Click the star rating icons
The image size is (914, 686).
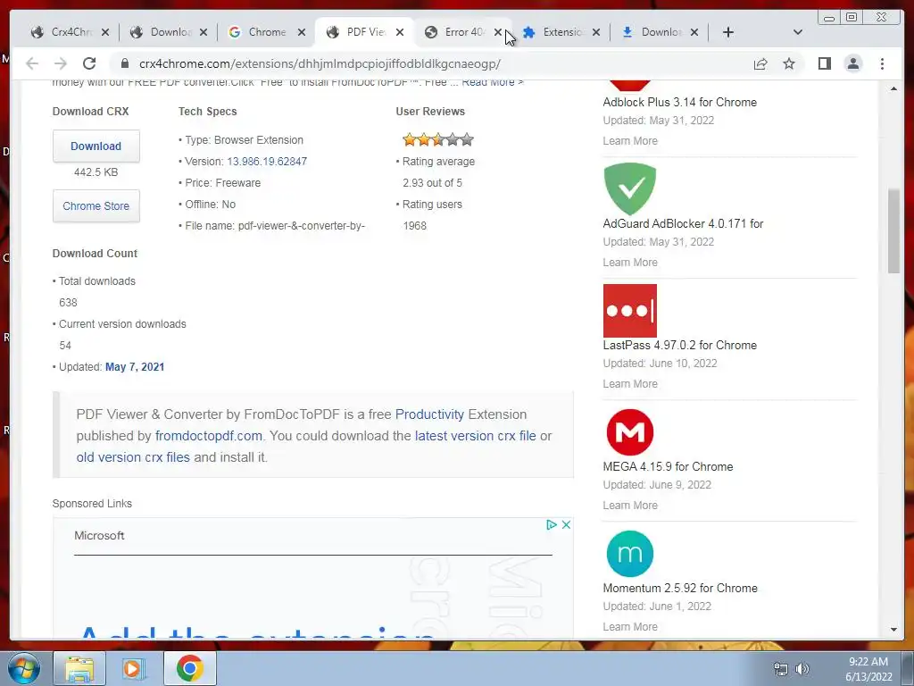tap(437, 139)
